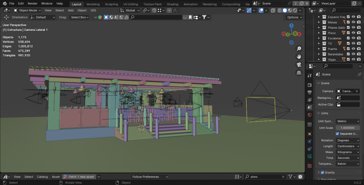Open the Length unit dropdown
This screenshot has height=185, width=364.
348,146
